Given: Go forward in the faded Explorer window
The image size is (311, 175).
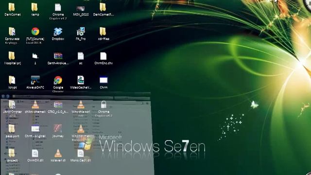Looking at the screenshot, I should [x=8, y=96].
